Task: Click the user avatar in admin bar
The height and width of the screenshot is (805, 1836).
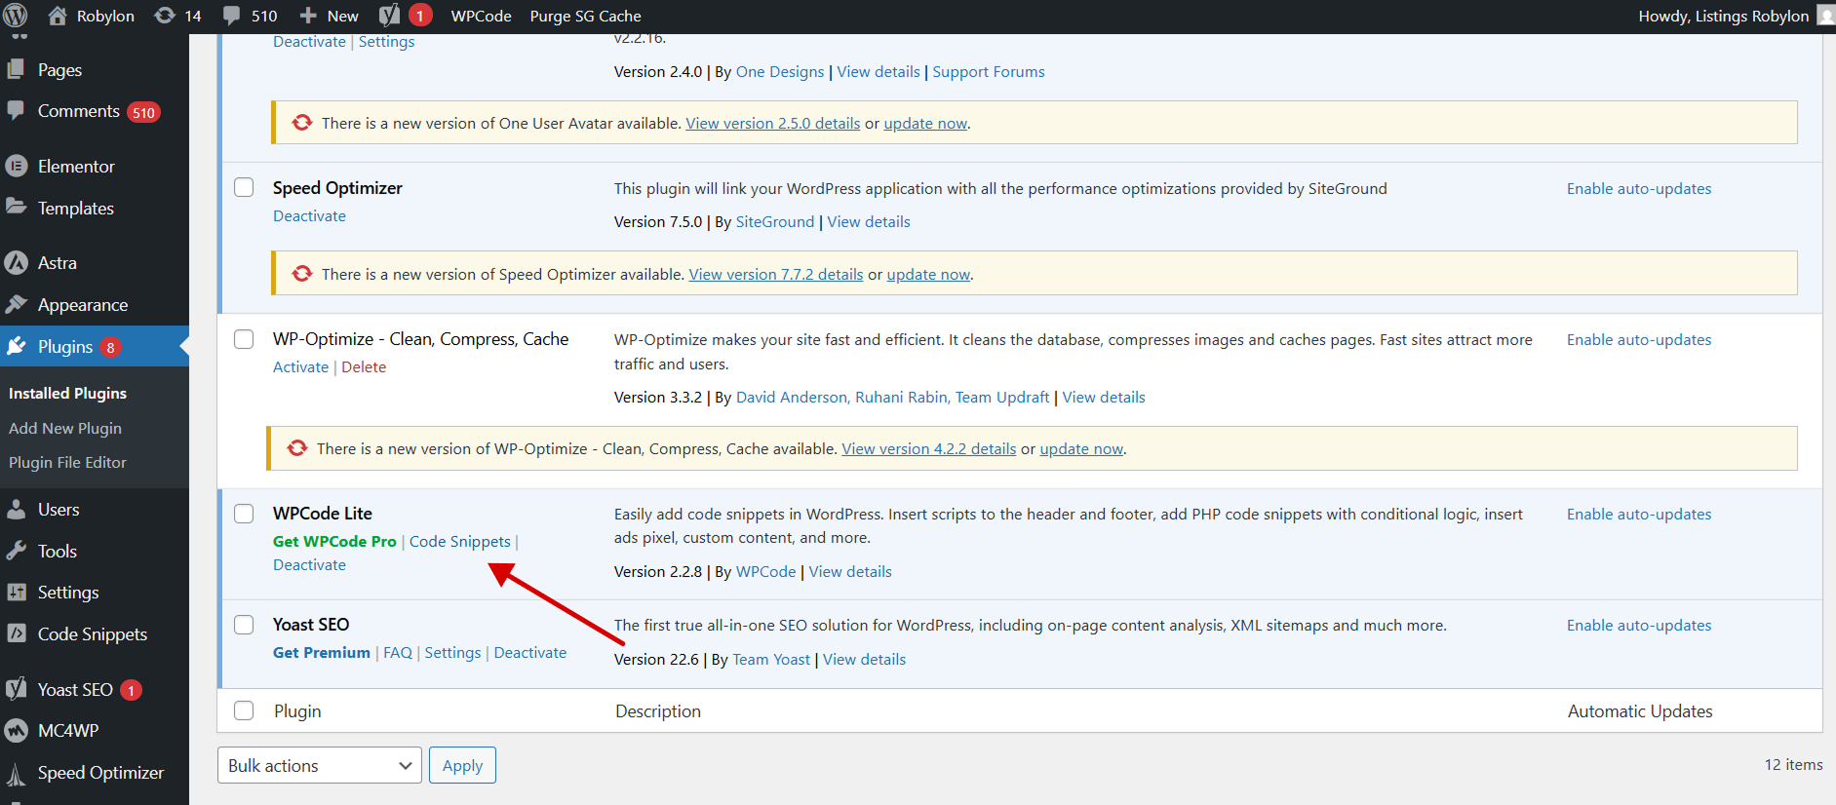Action: point(1825,16)
